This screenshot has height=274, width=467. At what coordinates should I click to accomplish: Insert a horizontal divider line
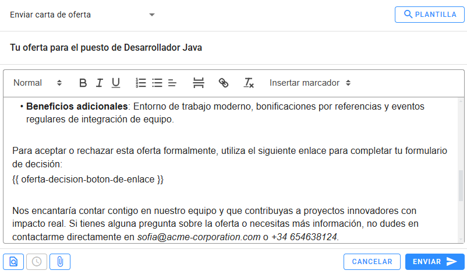(x=199, y=83)
